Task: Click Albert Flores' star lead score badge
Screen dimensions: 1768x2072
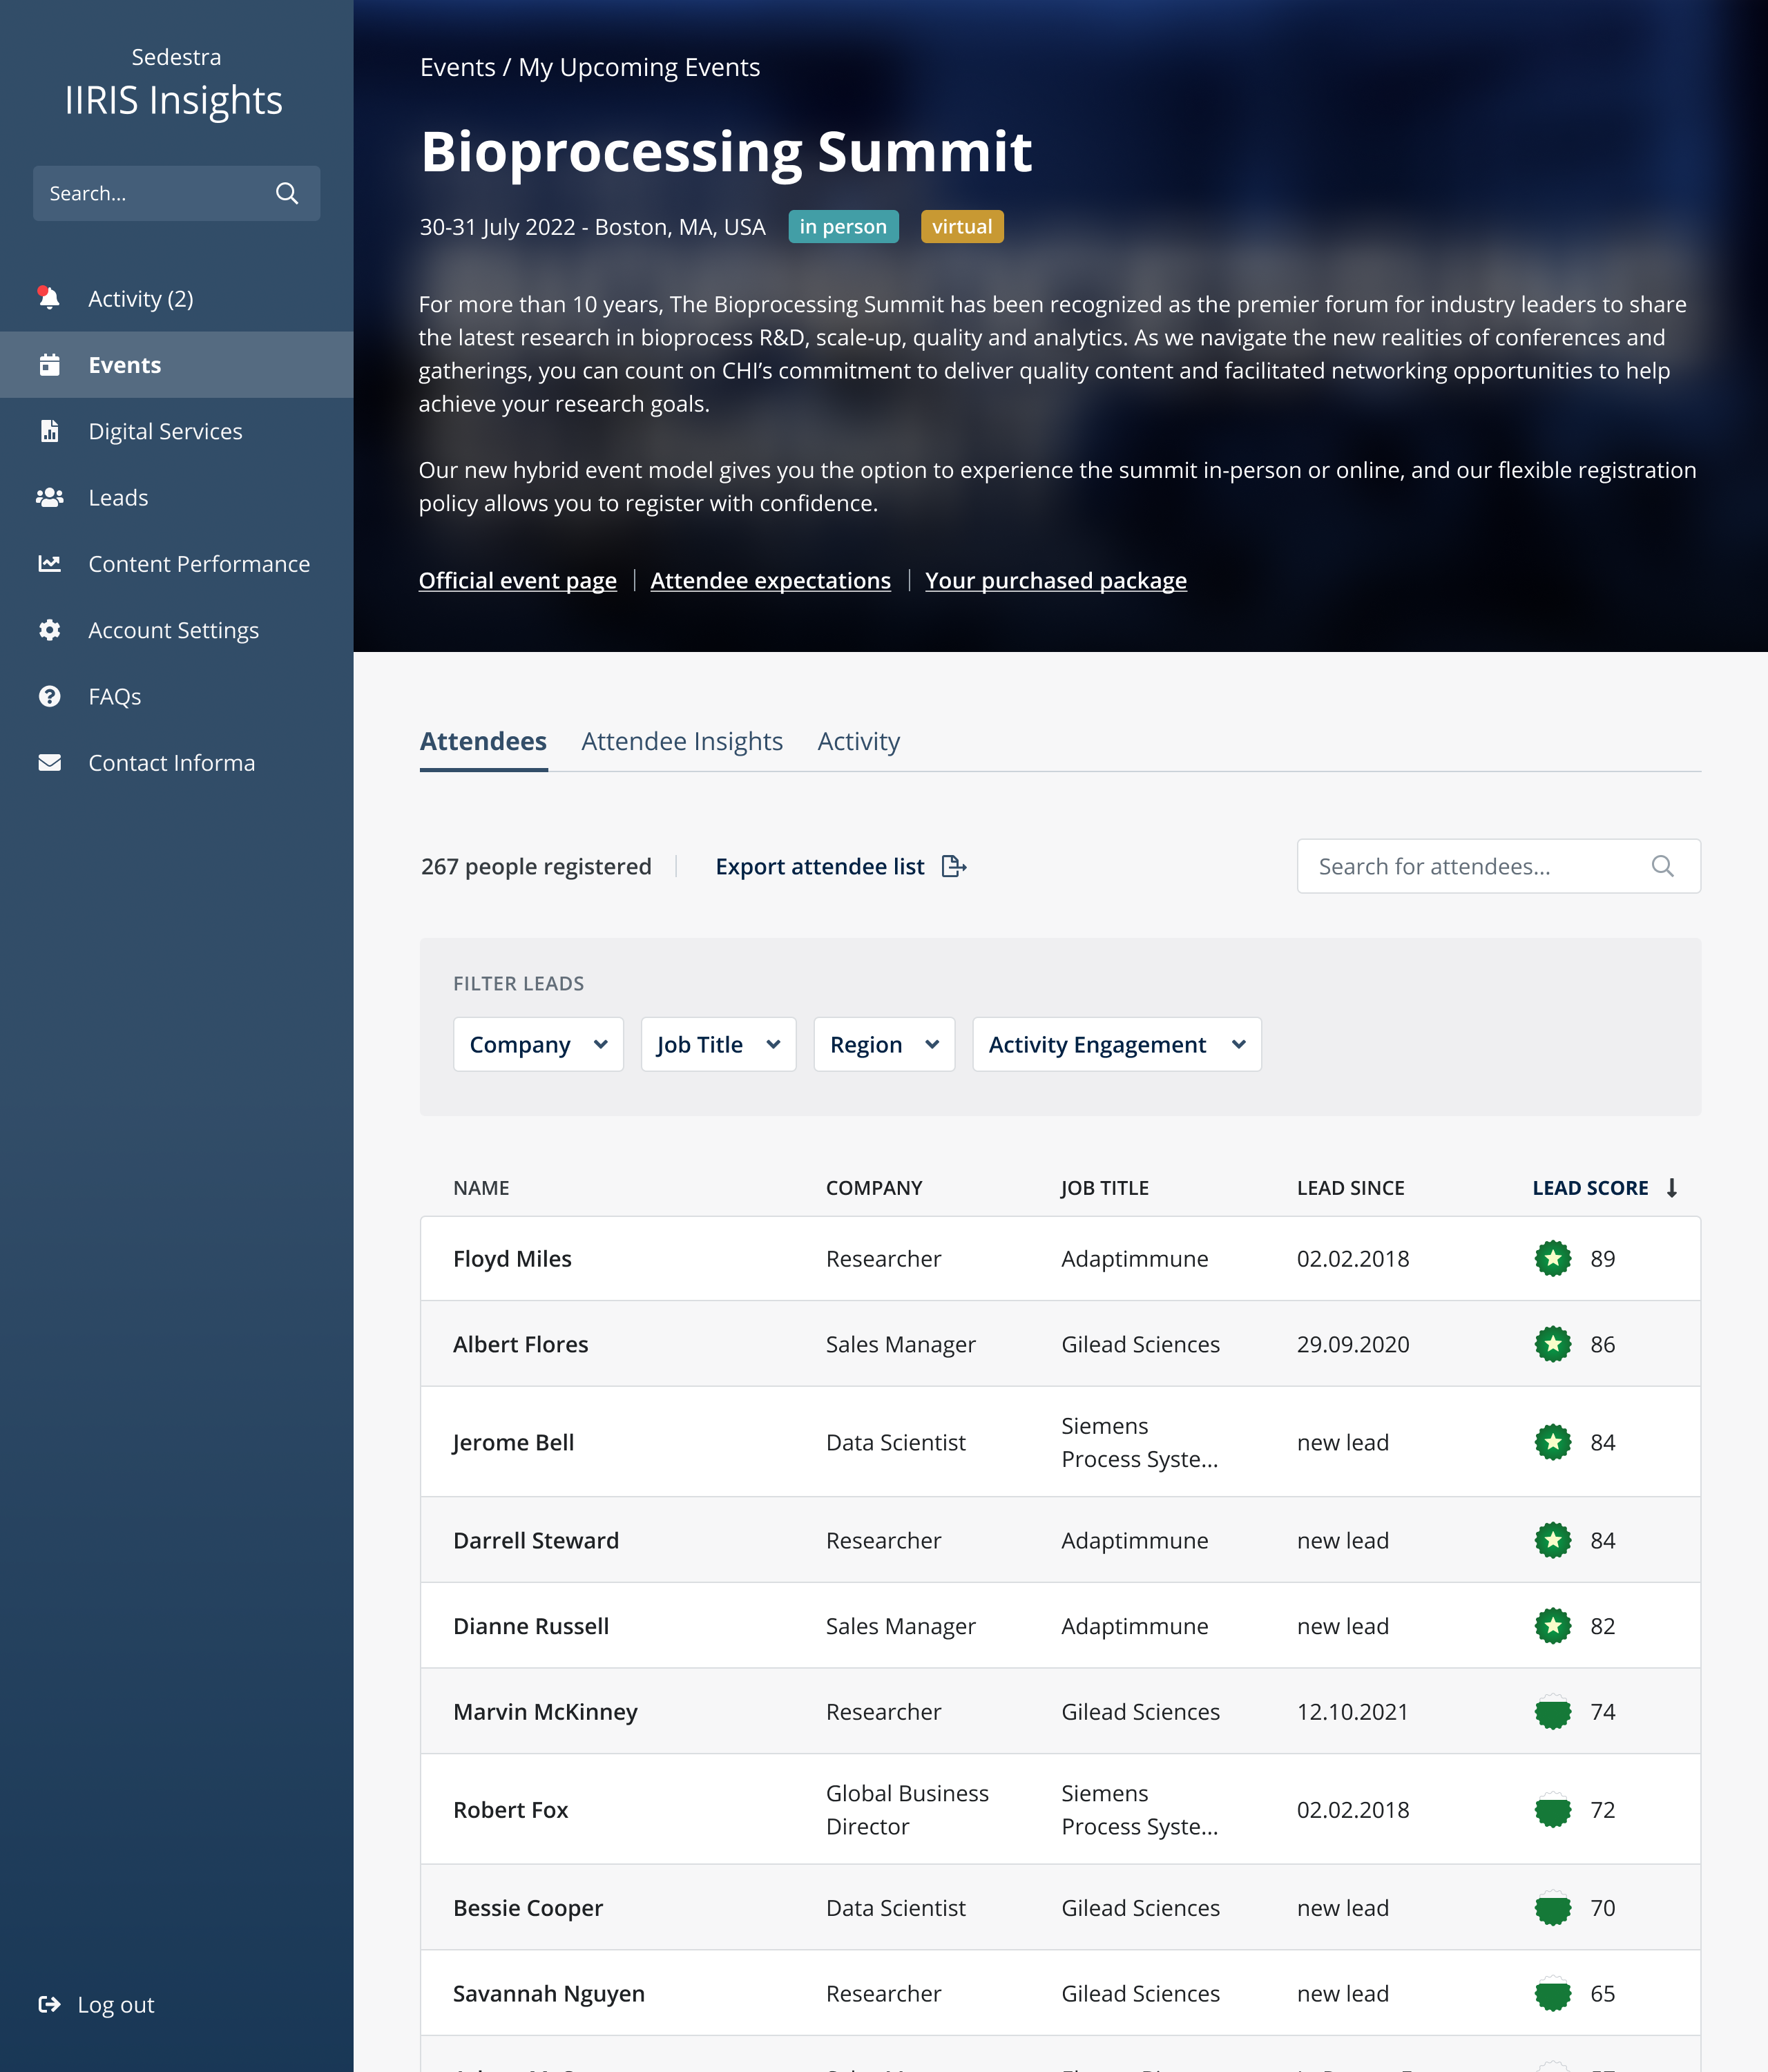Action: [x=1553, y=1344]
